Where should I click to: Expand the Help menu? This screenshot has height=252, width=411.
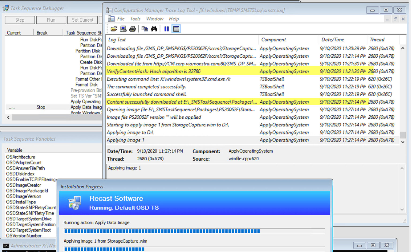(x=174, y=19)
